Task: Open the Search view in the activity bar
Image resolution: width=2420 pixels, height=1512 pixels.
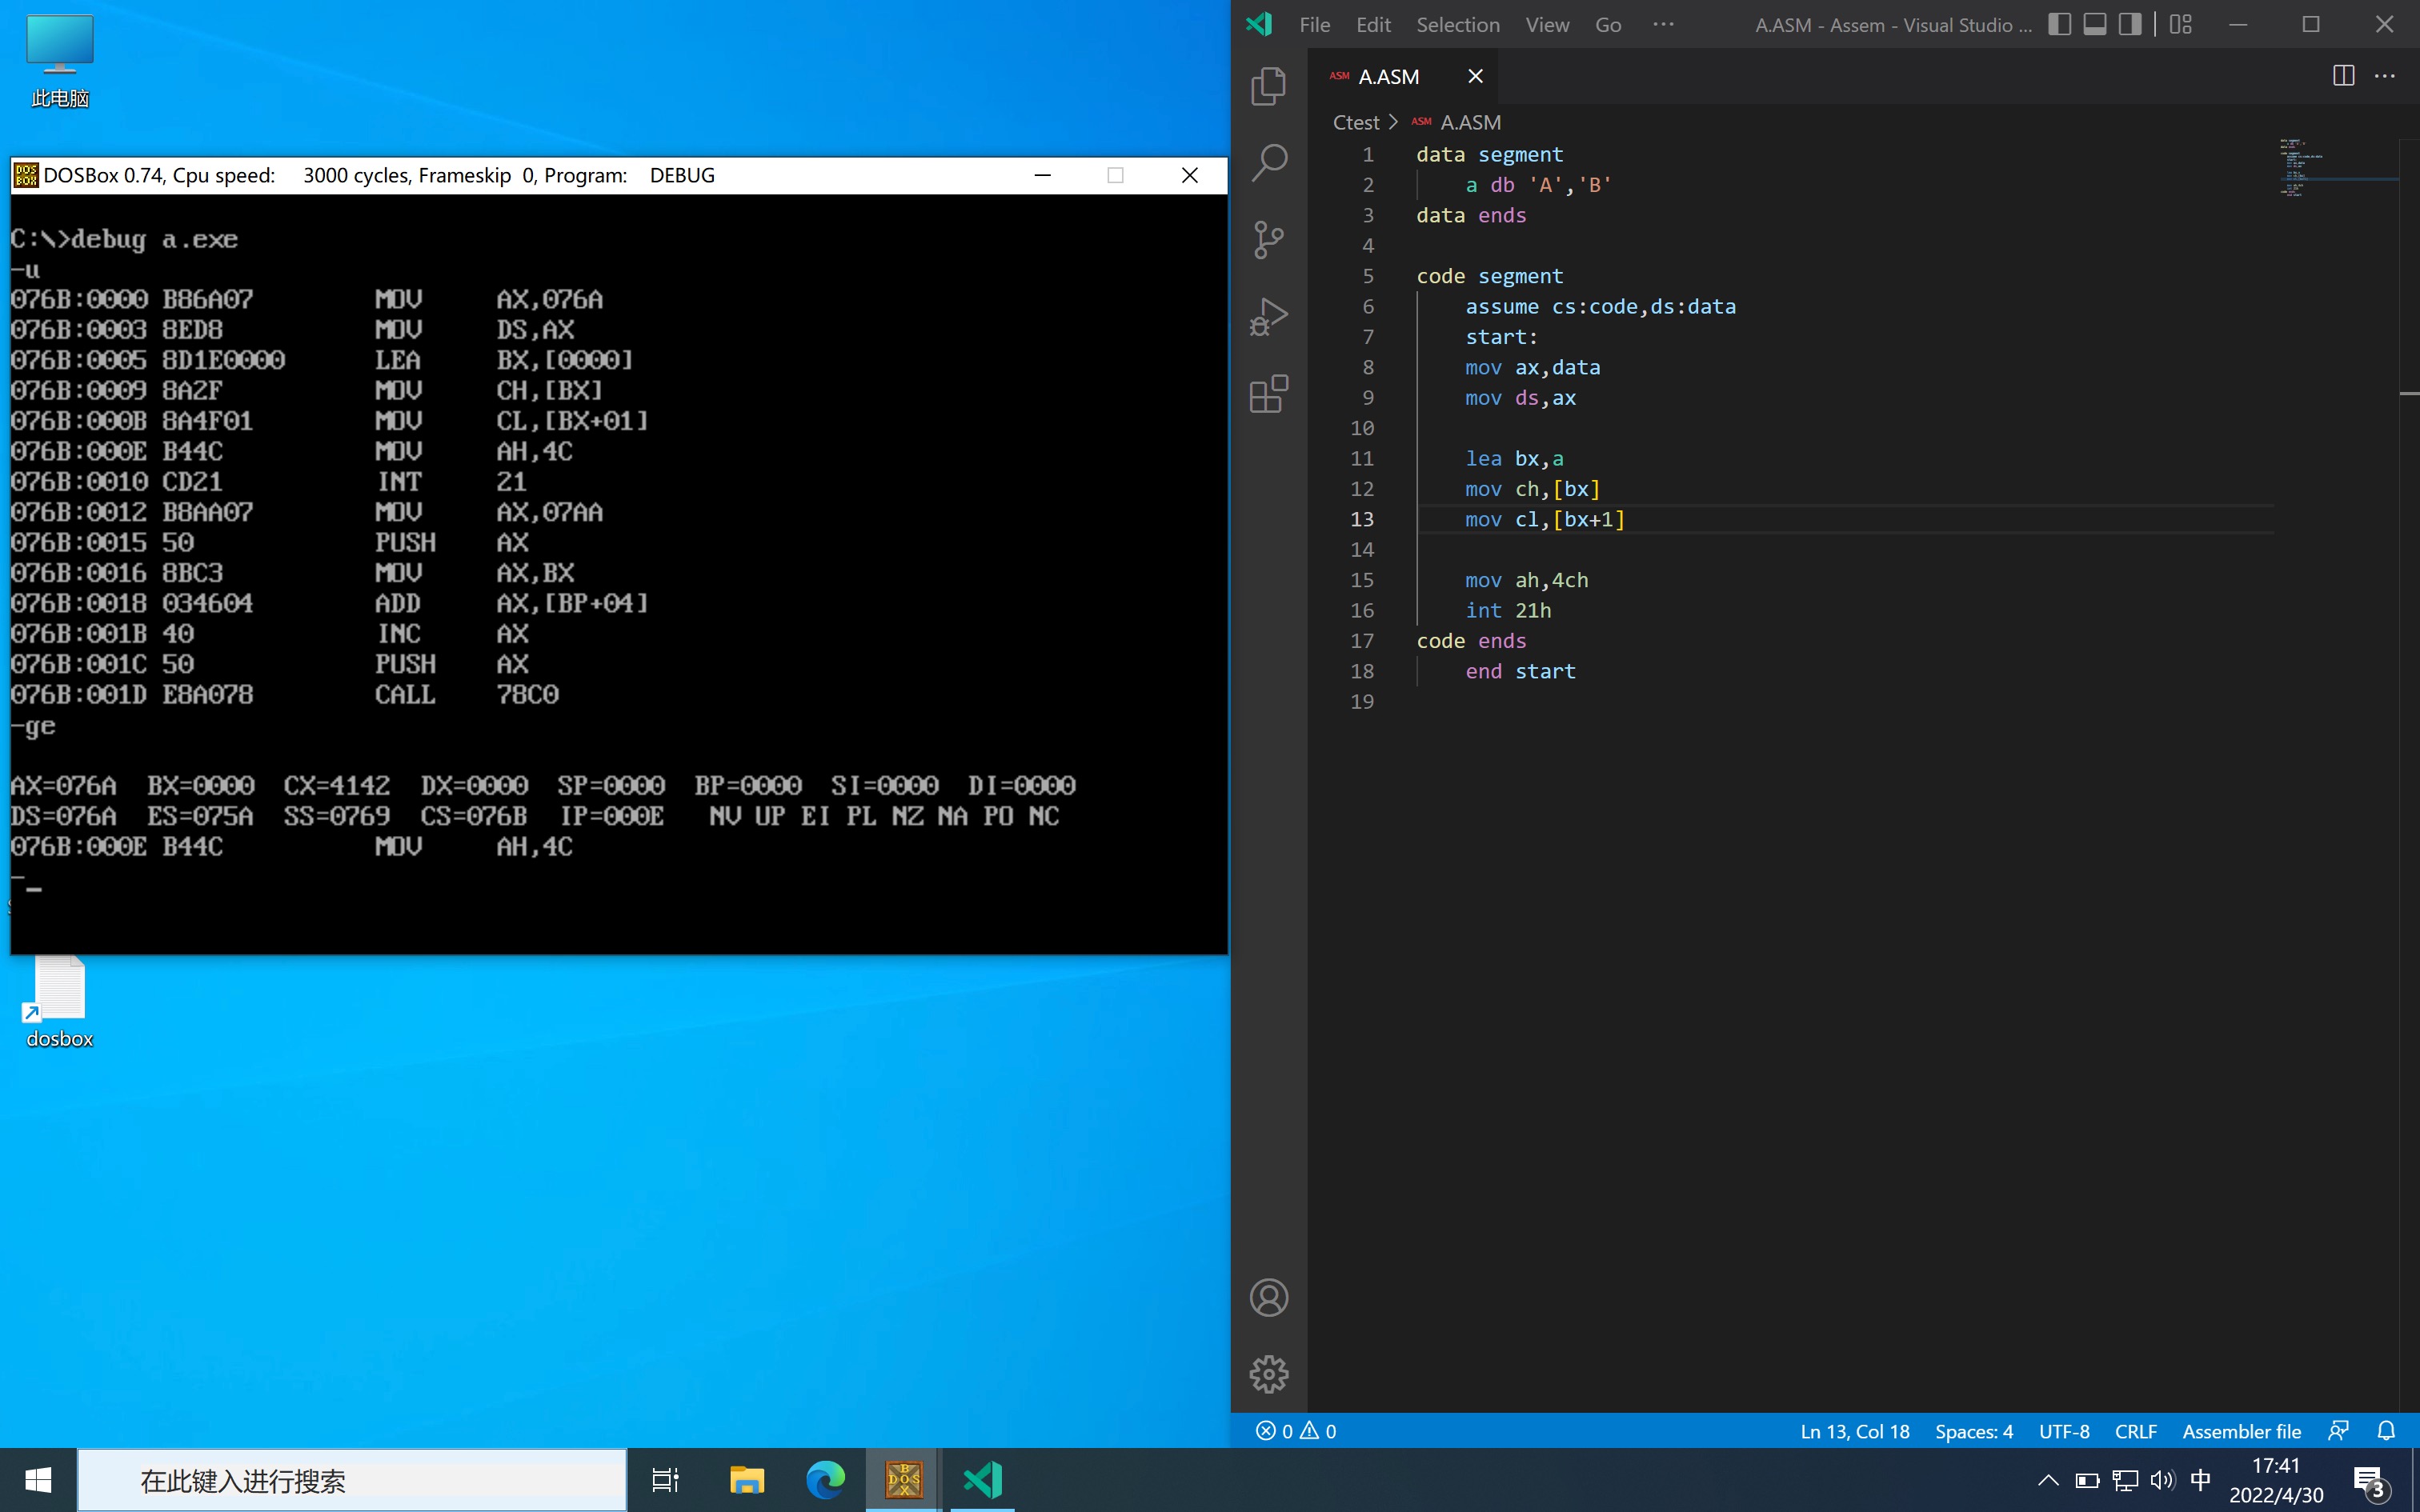Action: 1268,162
